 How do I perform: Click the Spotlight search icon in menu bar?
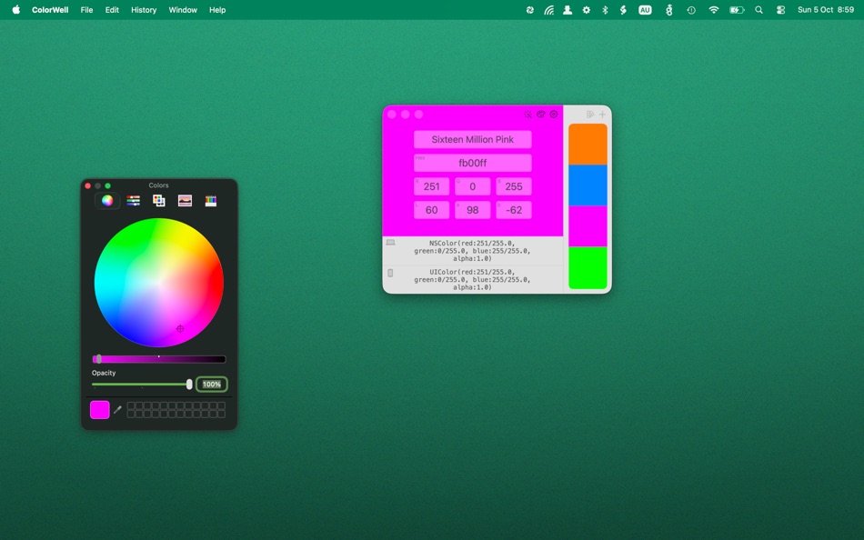point(759,10)
